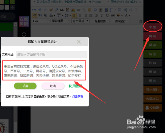
Task: Click the 收藏本站 sidebar button
Action: (x=152, y=99)
